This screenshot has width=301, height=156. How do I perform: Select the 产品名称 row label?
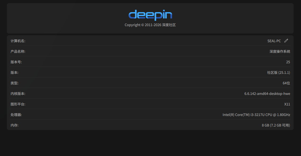(18, 51)
